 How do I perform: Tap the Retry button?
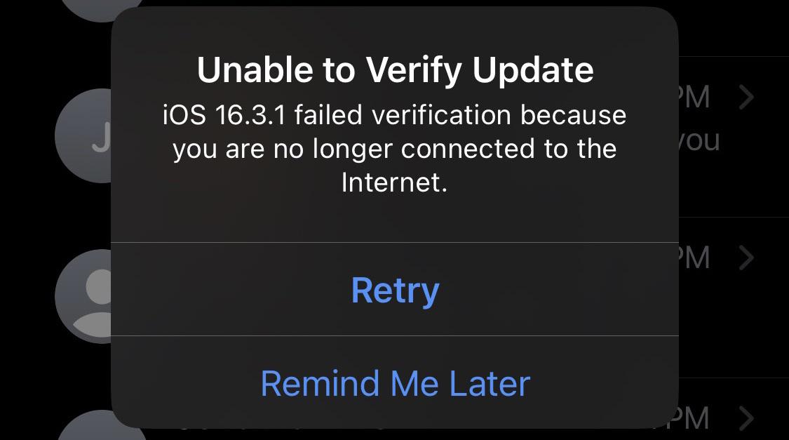pos(395,290)
